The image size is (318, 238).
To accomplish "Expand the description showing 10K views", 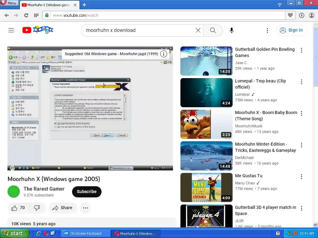I will (x=92, y=223).
